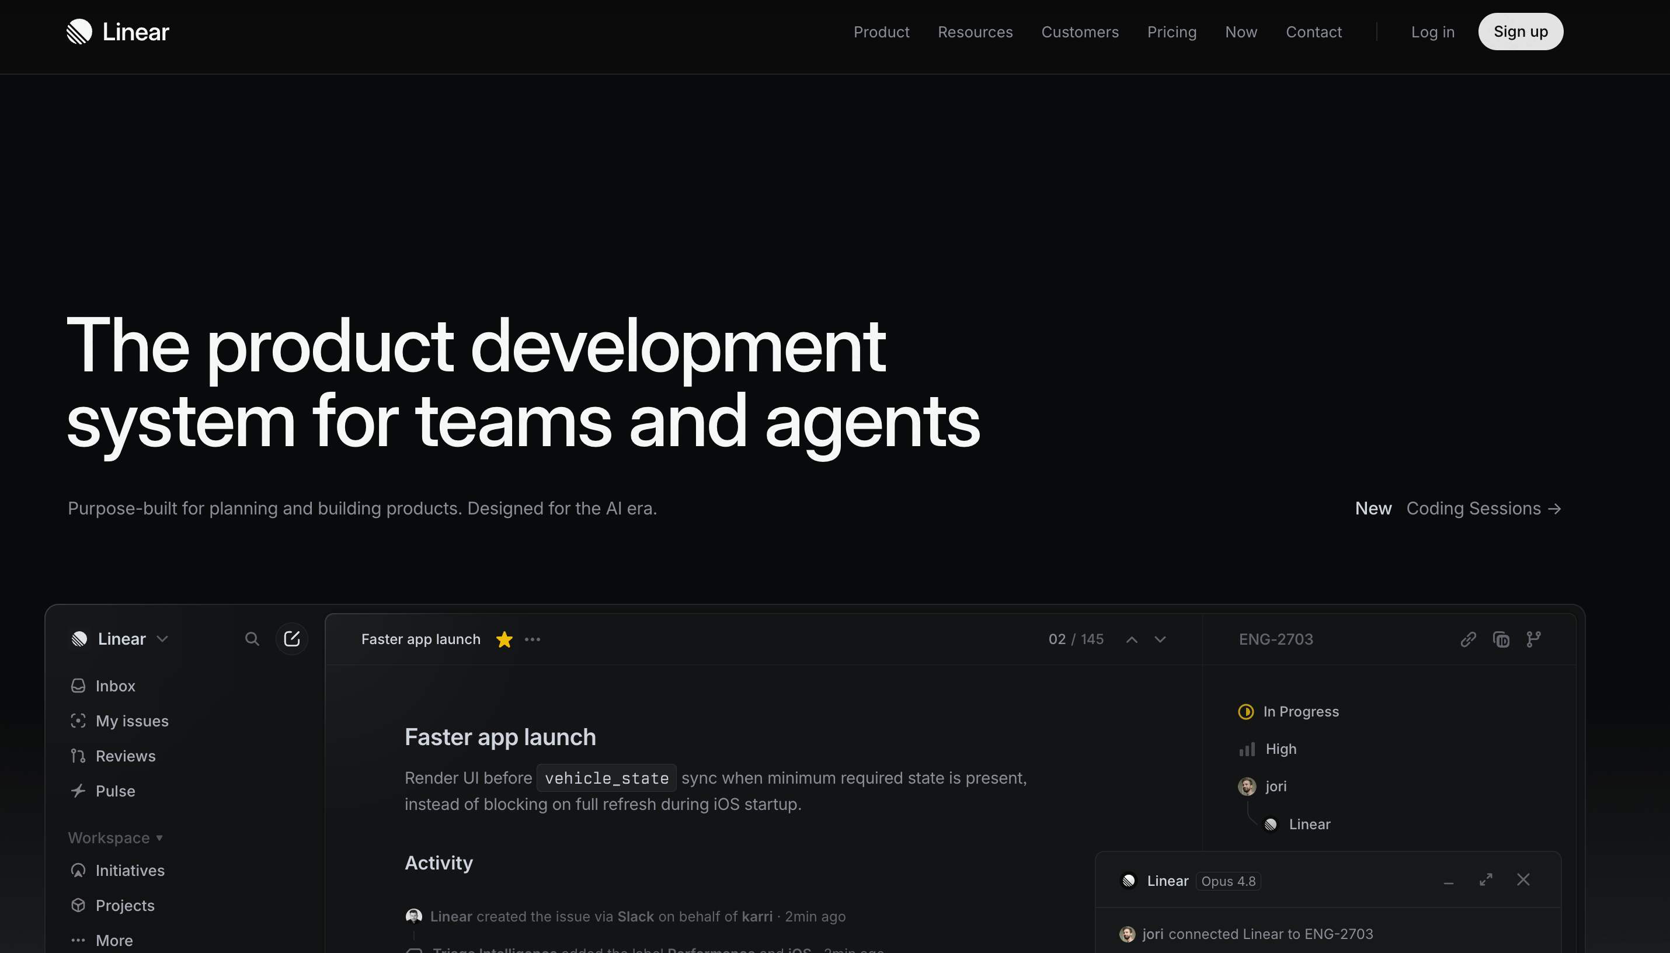Click jori's avatar in agent panel message
This screenshot has height=953, width=1670.
[1127, 934]
